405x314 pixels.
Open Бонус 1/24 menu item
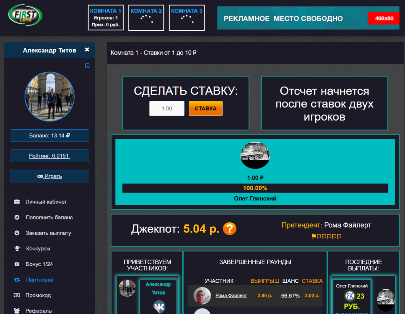tap(39, 264)
